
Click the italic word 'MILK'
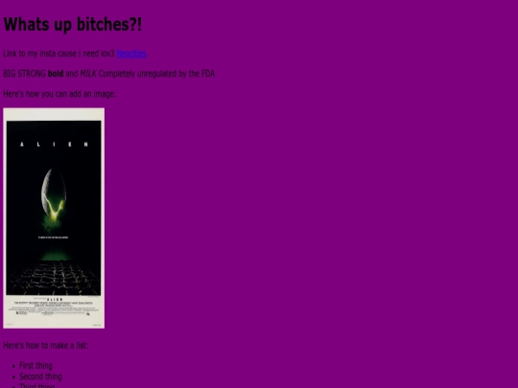(x=88, y=74)
